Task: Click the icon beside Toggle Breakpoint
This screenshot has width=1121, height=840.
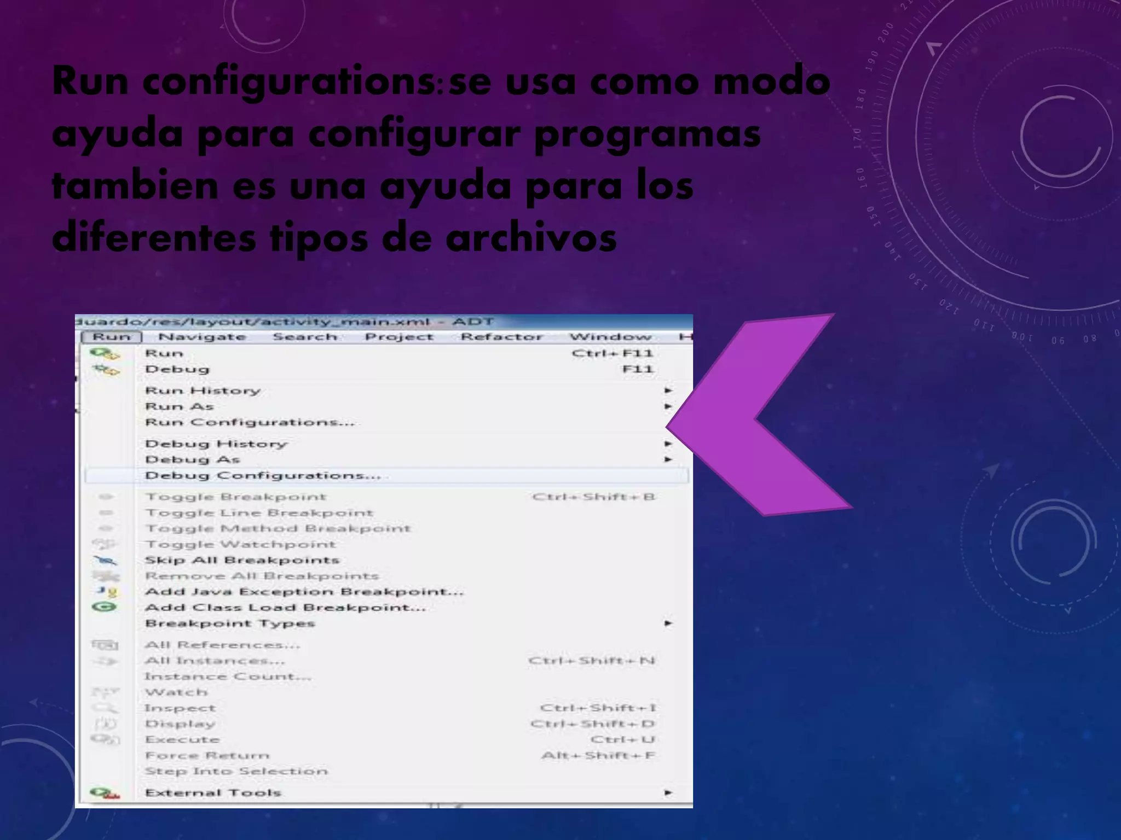Action: pos(106,497)
